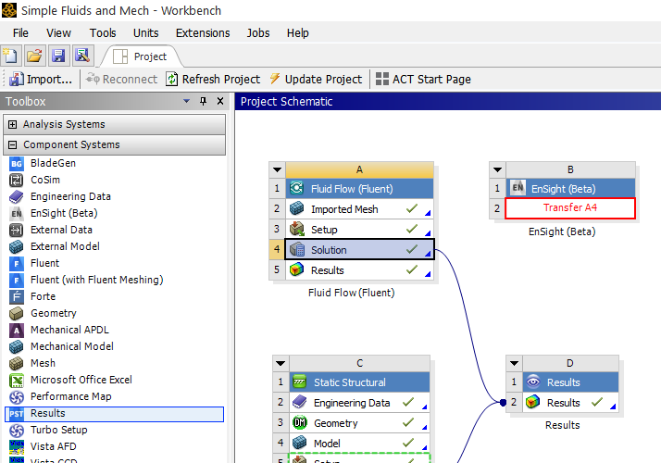Click the Import button

coord(41,80)
